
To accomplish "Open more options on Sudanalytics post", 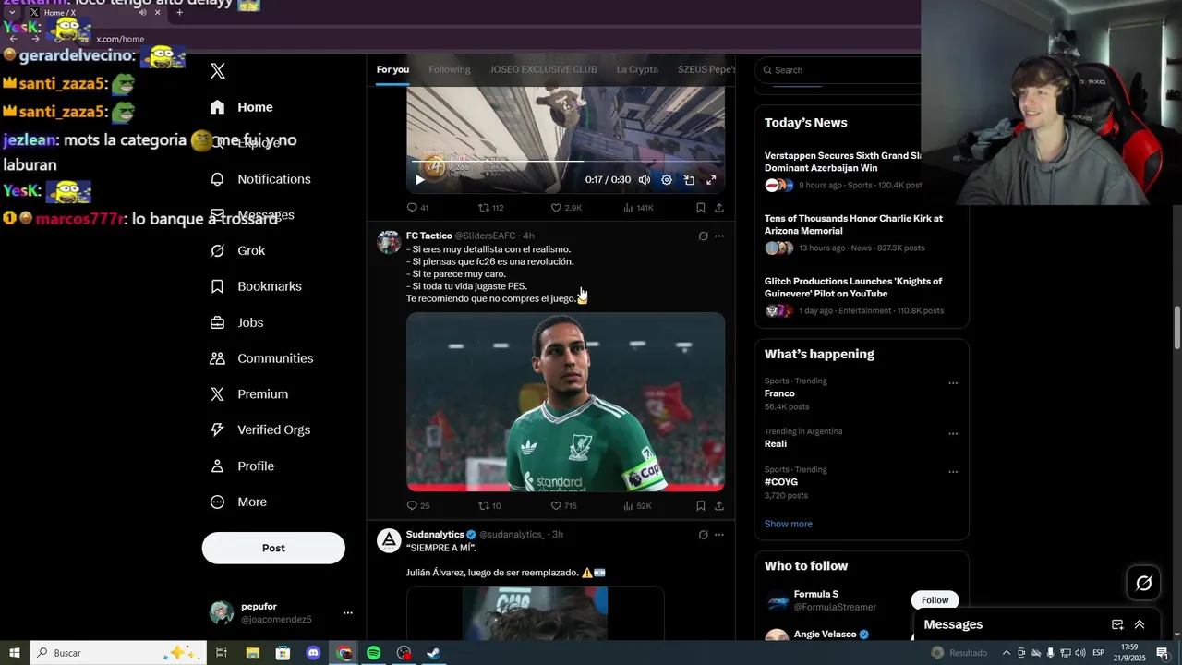I will pyautogui.click(x=719, y=535).
